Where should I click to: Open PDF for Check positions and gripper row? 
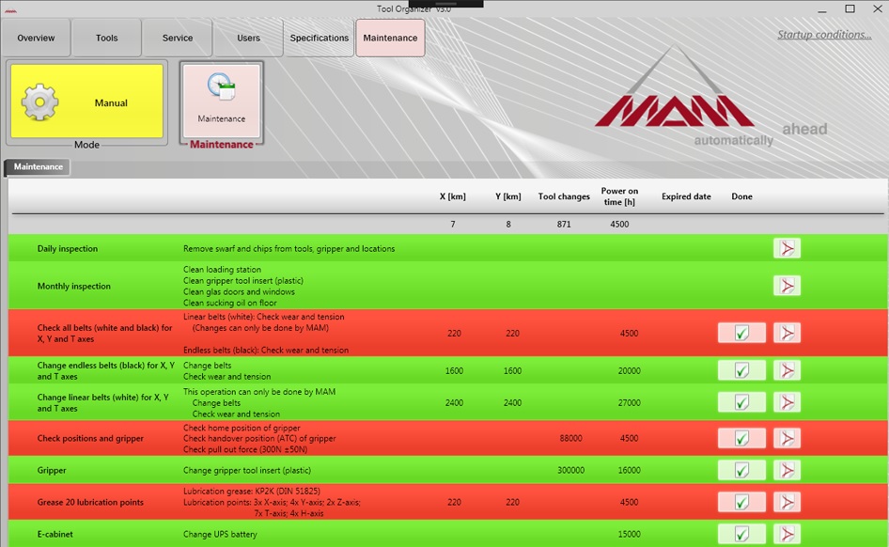787,438
